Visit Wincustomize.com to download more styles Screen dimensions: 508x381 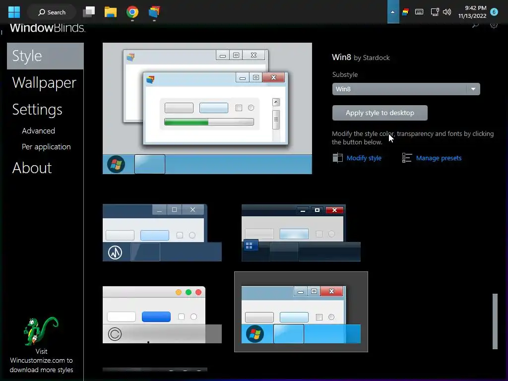(41, 361)
